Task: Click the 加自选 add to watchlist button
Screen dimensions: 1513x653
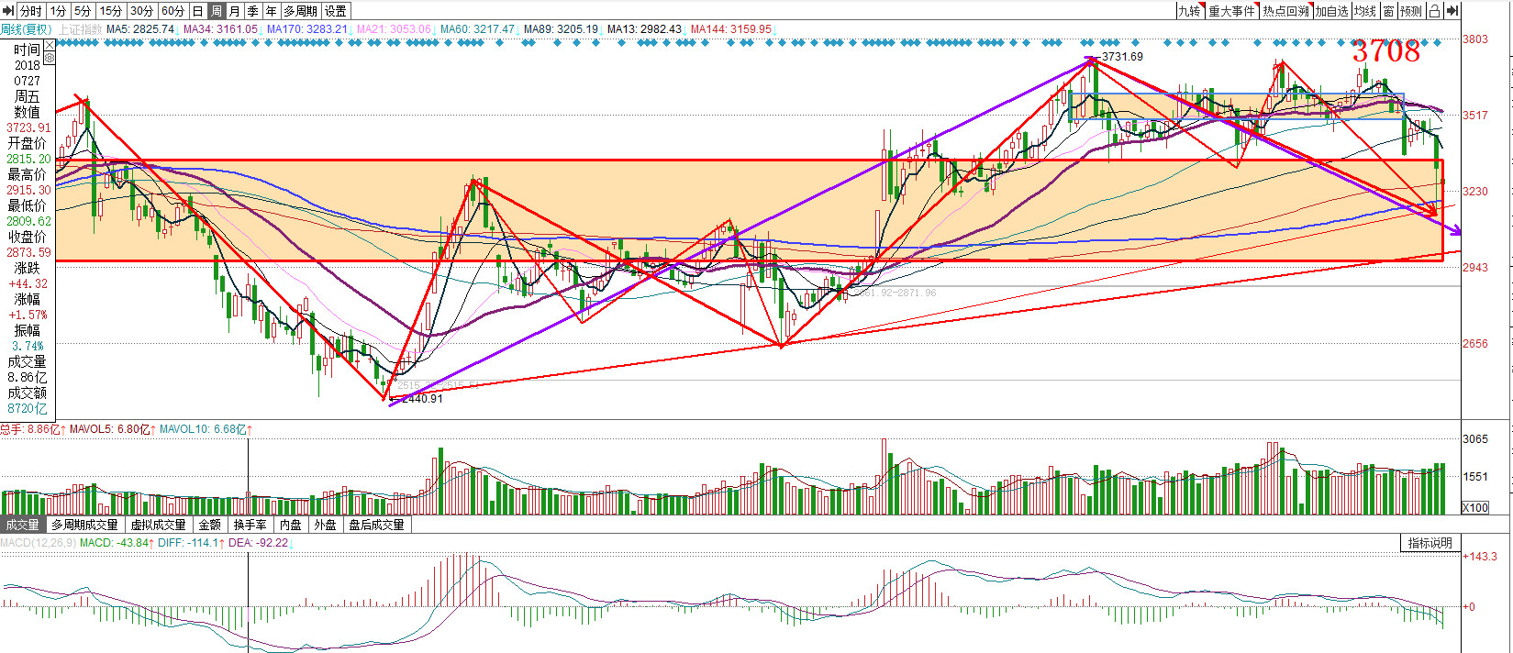Action: click(x=1331, y=11)
